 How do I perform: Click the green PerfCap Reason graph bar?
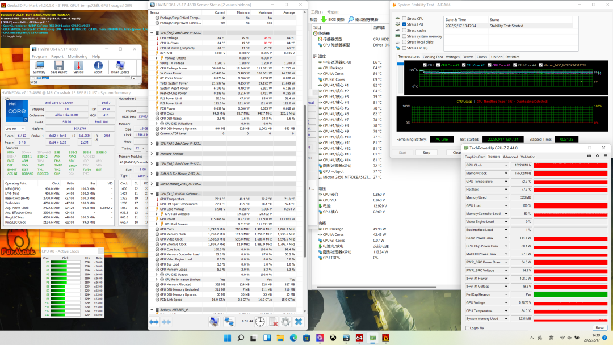[570, 294]
